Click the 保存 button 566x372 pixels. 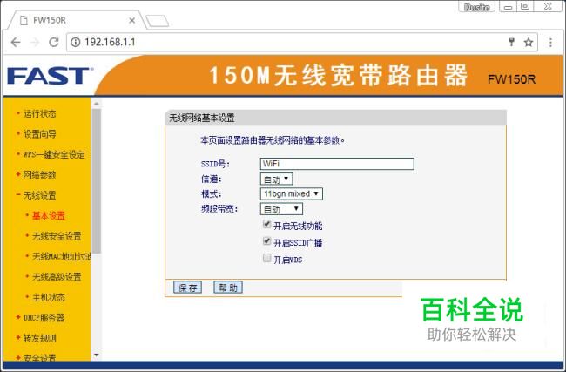point(188,287)
